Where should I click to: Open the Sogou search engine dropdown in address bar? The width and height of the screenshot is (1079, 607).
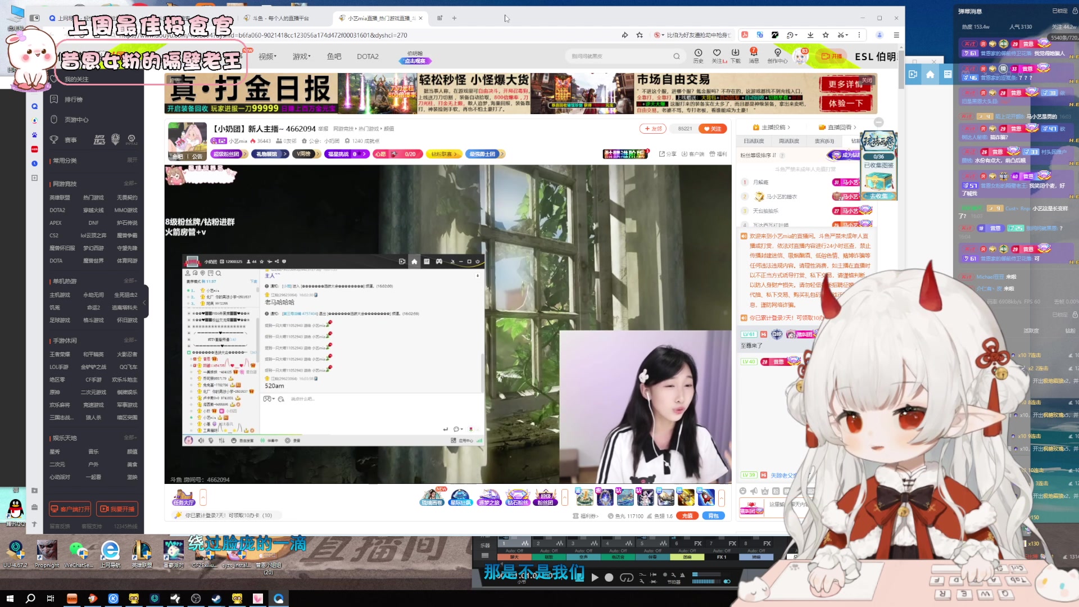[659, 35]
